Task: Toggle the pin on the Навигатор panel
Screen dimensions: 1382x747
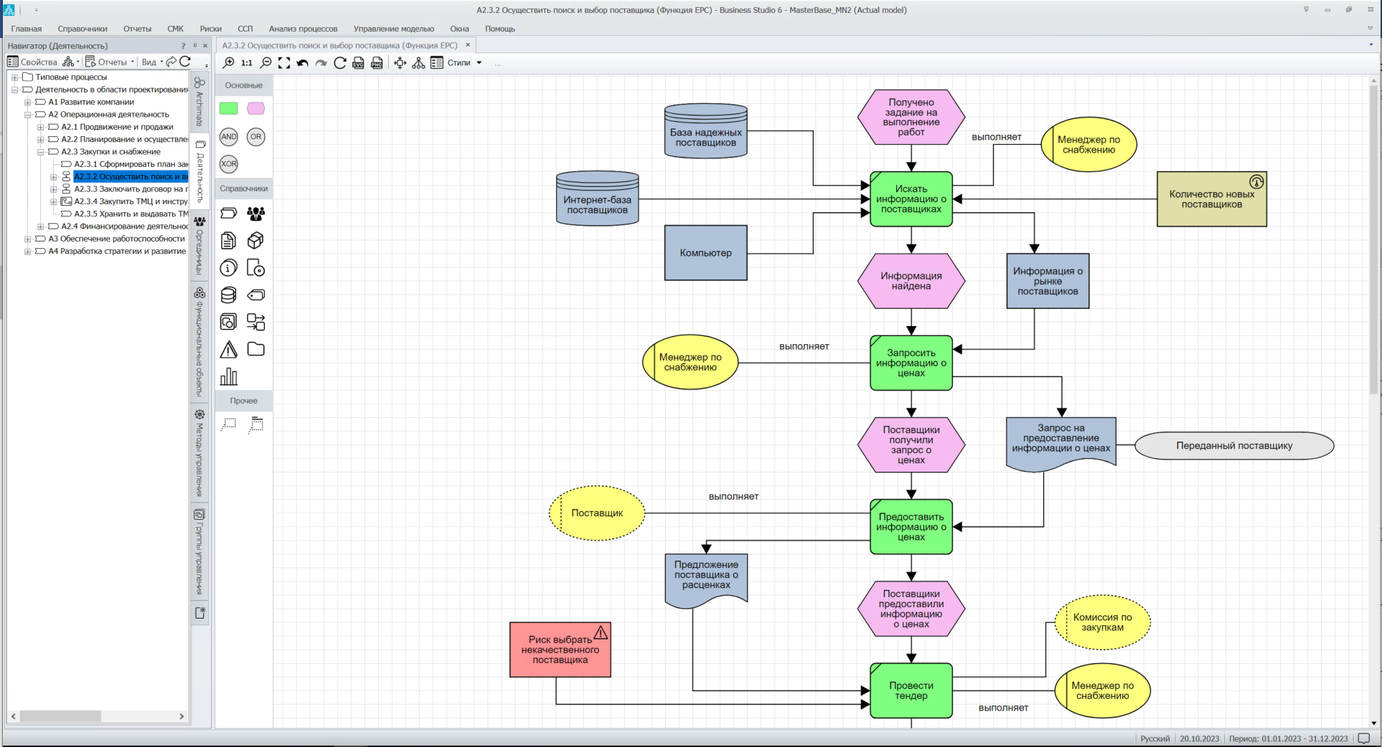Action: [x=194, y=46]
